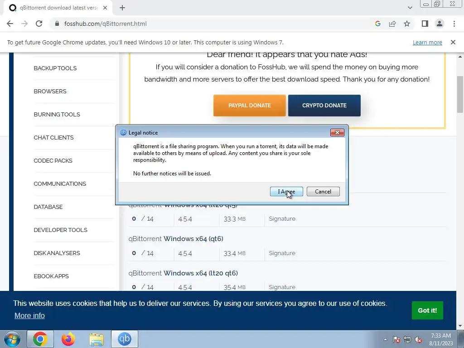Open Signature link for 33.4 MB download
Viewport: 464px width, 348px height.
tap(282, 253)
